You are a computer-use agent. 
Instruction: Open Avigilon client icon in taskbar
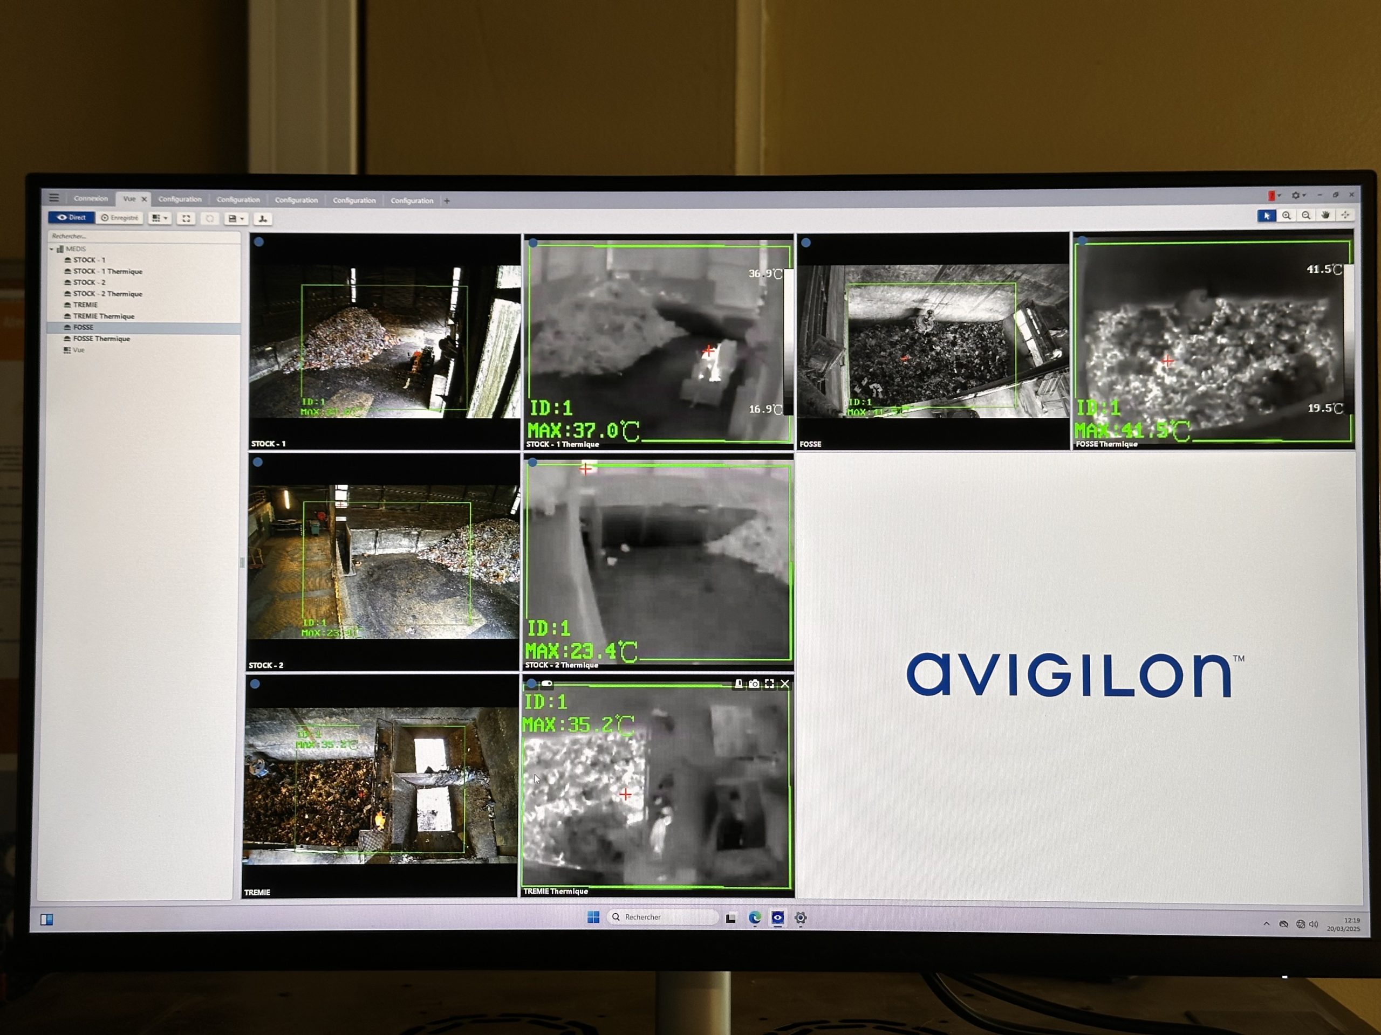(778, 917)
